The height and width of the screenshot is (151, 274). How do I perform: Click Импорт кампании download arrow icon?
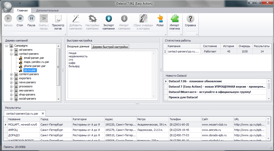point(124,18)
